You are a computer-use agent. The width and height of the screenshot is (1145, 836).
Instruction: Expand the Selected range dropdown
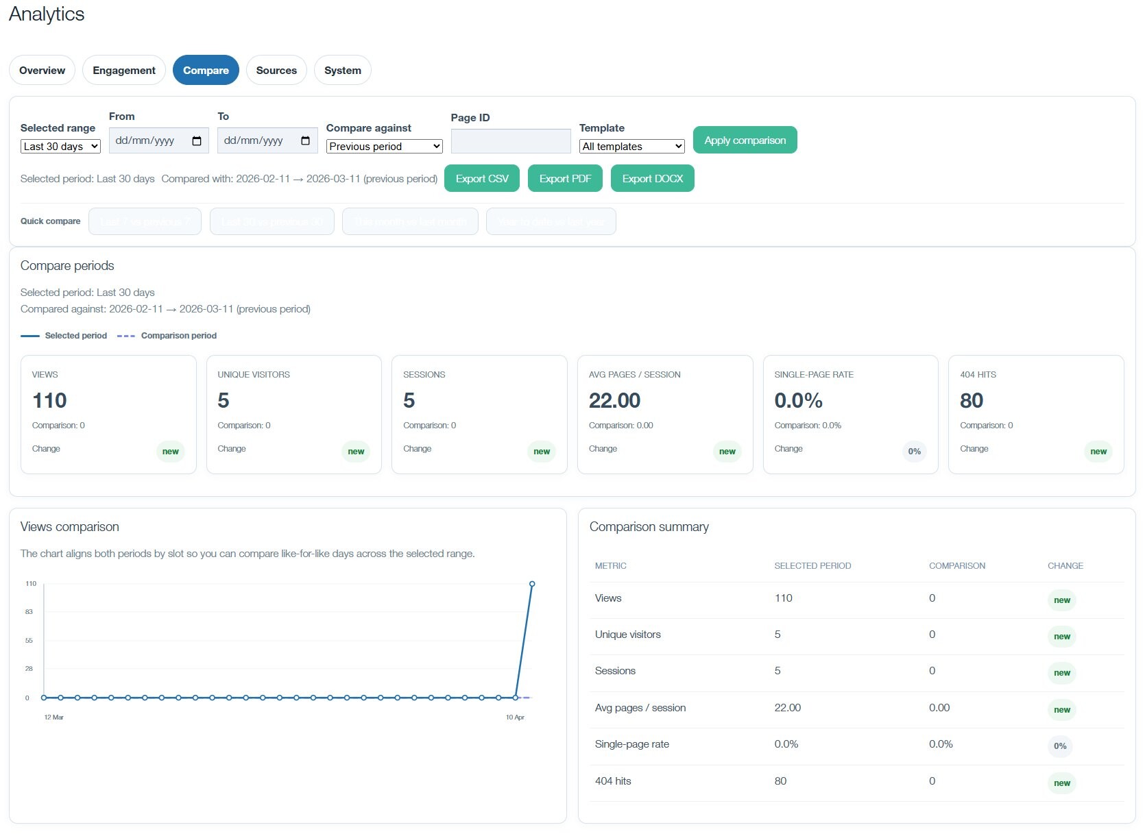coord(60,147)
